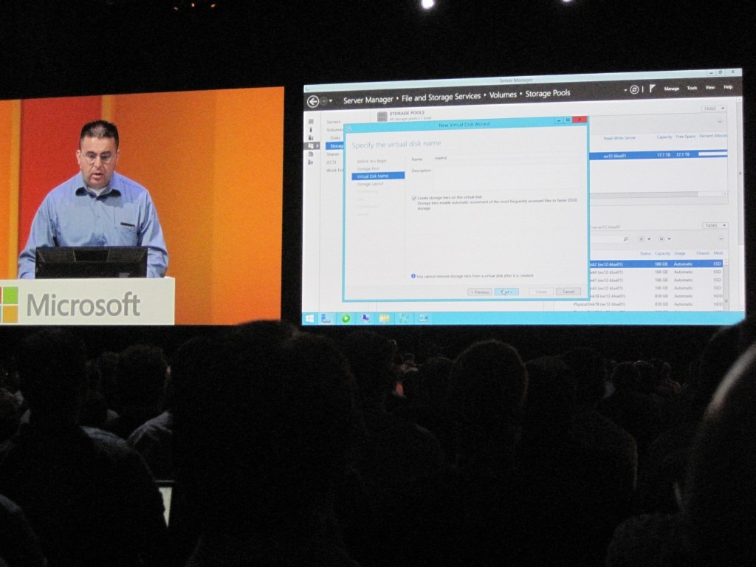Click the Read-Write Server column header

point(619,138)
